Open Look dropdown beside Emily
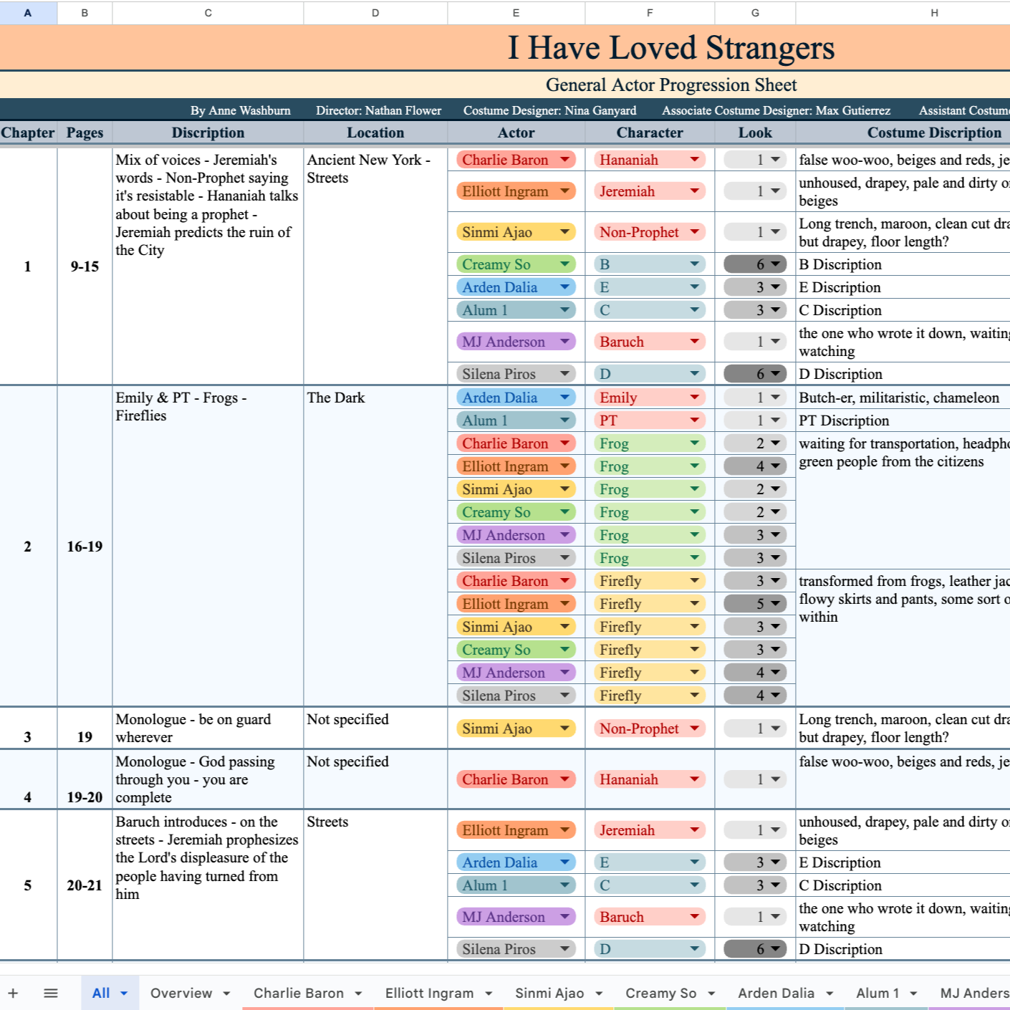1010x1010 pixels. click(755, 398)
